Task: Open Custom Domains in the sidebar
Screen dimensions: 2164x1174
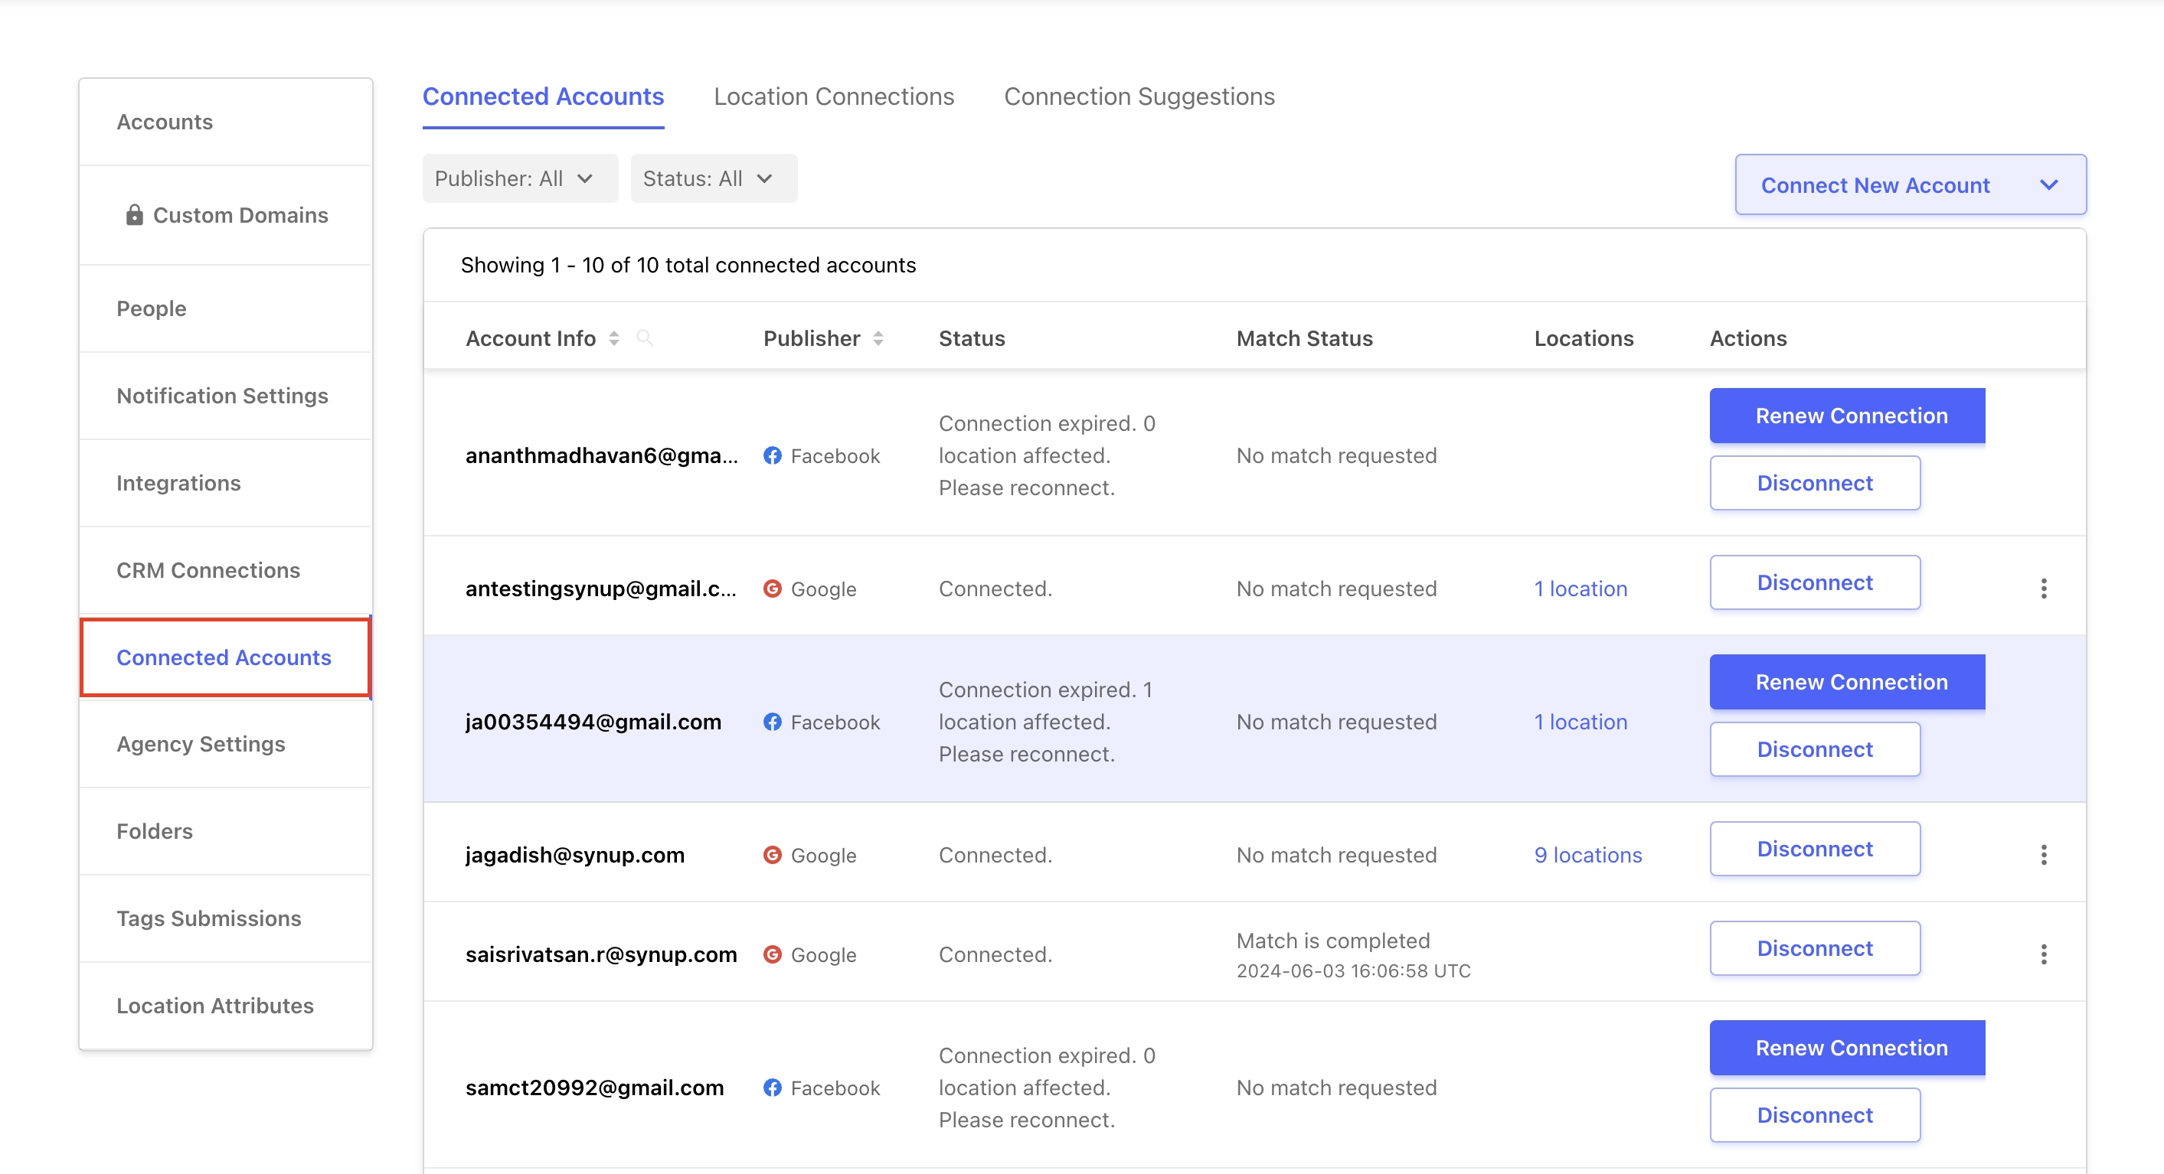Action: 225,215
